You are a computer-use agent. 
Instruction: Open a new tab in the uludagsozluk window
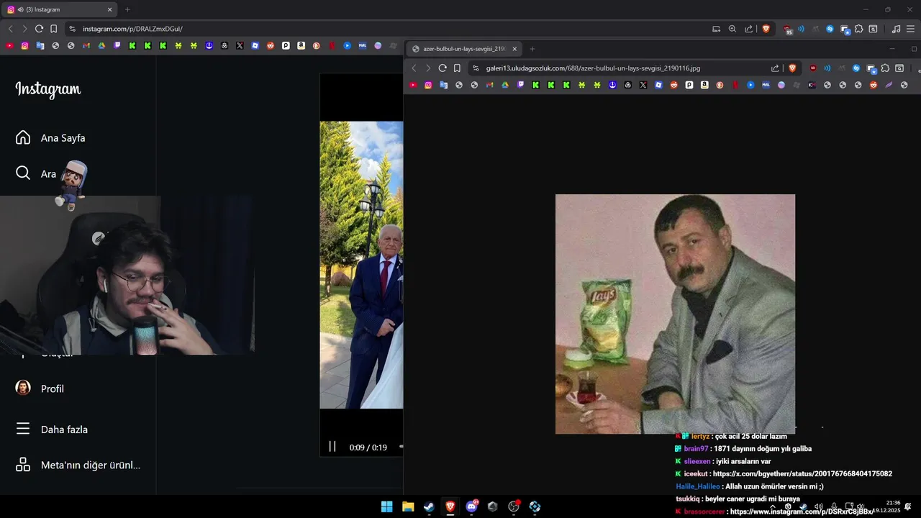click(532, 49)
